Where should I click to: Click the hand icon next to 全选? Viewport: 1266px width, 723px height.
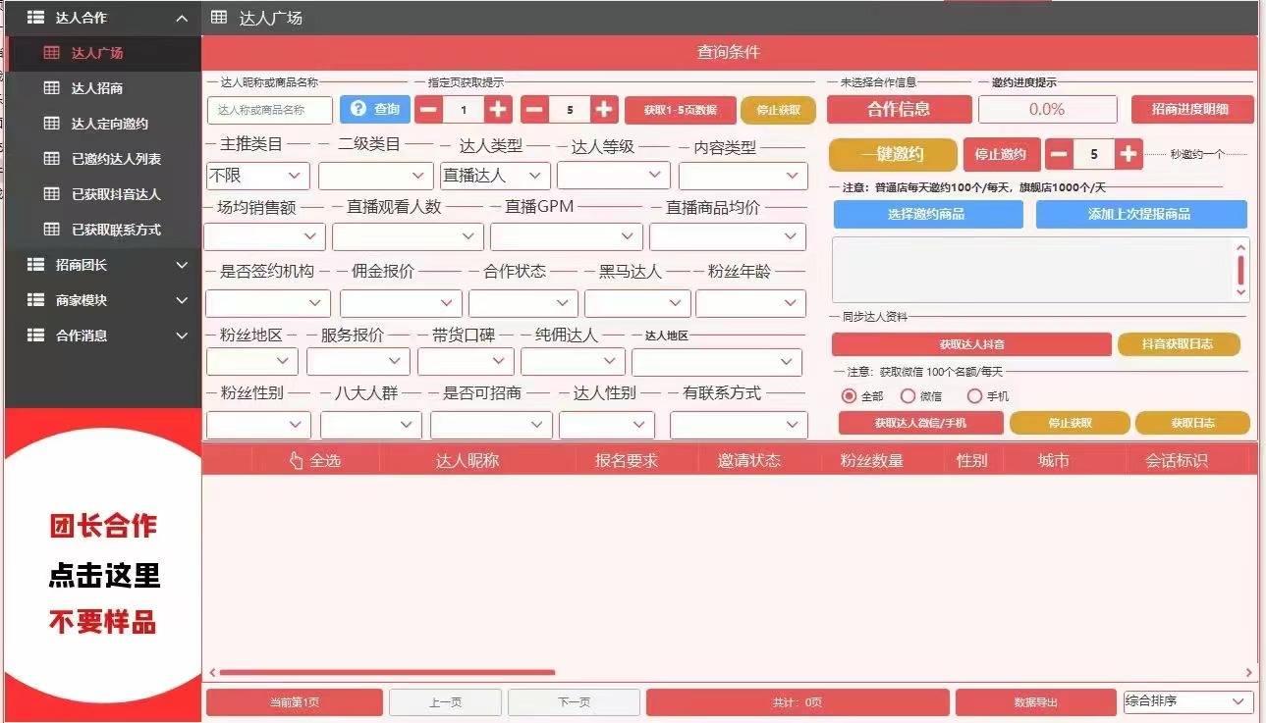coord(296,460)
